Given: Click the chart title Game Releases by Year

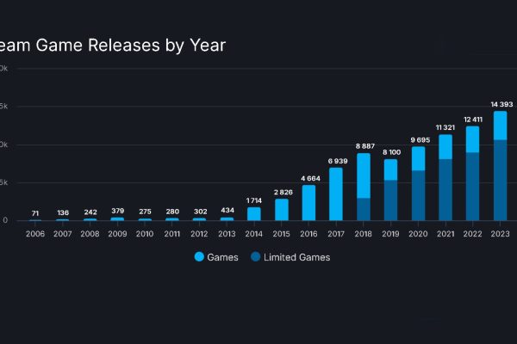Looking at the screenshot, I should point(131,46).
